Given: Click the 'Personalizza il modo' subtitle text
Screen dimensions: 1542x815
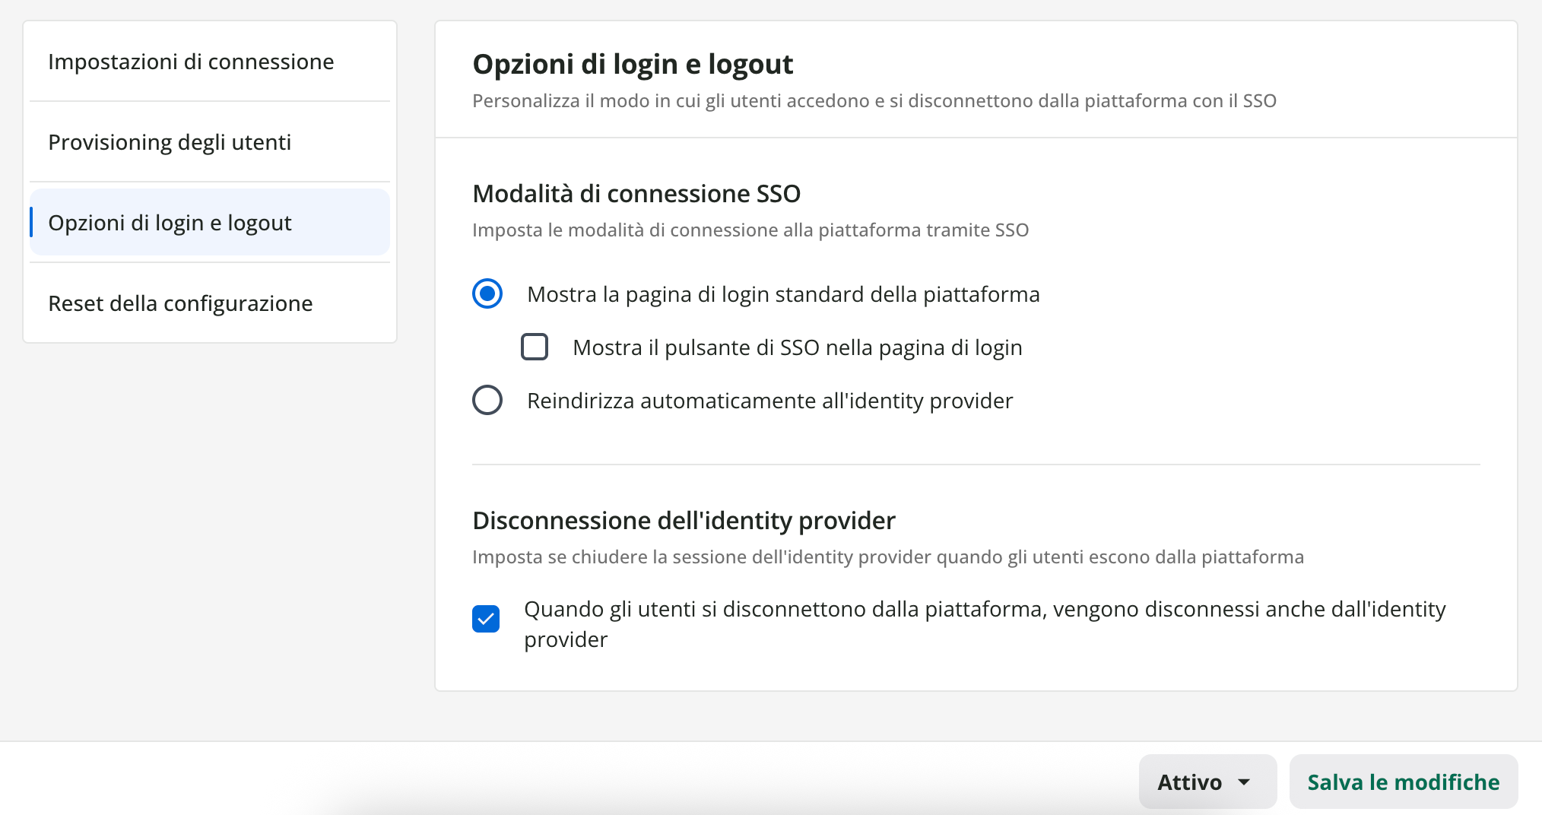Looking at the screenshot, I should click(x=874, y=101).
